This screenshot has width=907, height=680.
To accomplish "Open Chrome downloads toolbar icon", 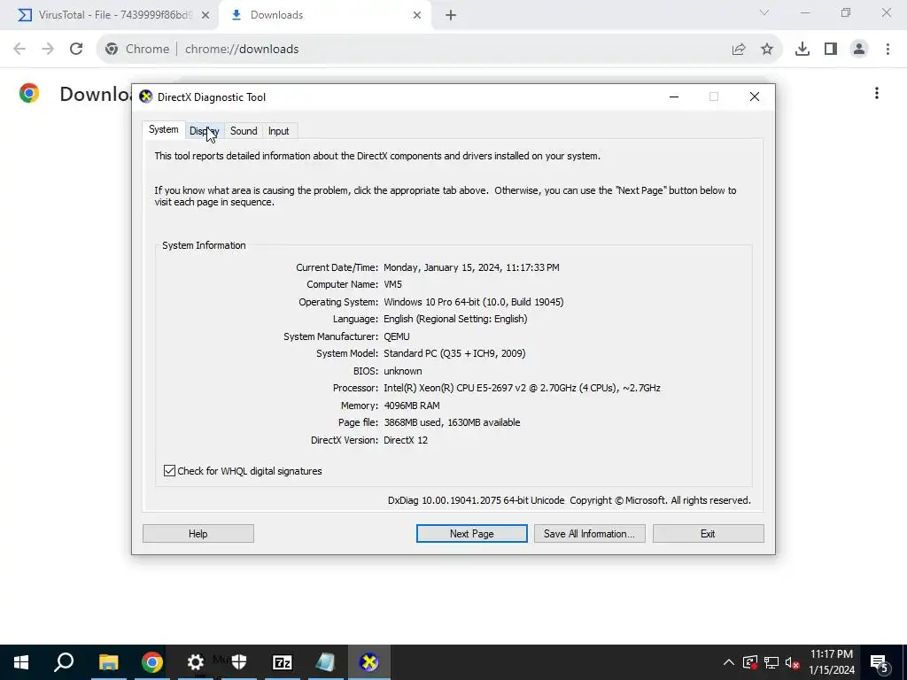I will click(x=802, y=50).
